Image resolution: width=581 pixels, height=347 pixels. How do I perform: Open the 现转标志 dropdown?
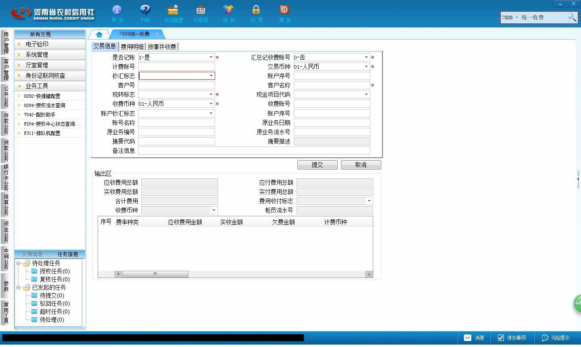(211, 94)
